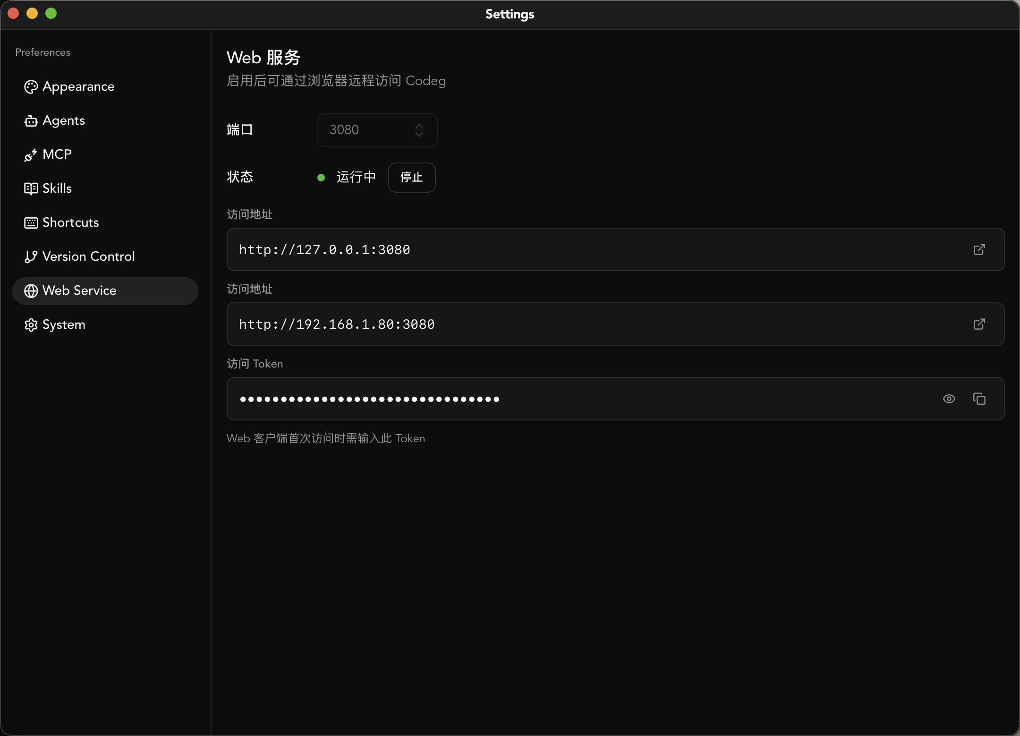Copy the access token to clipboard
The width and height of the screenshot is (1020, 736).
point(979,399)
